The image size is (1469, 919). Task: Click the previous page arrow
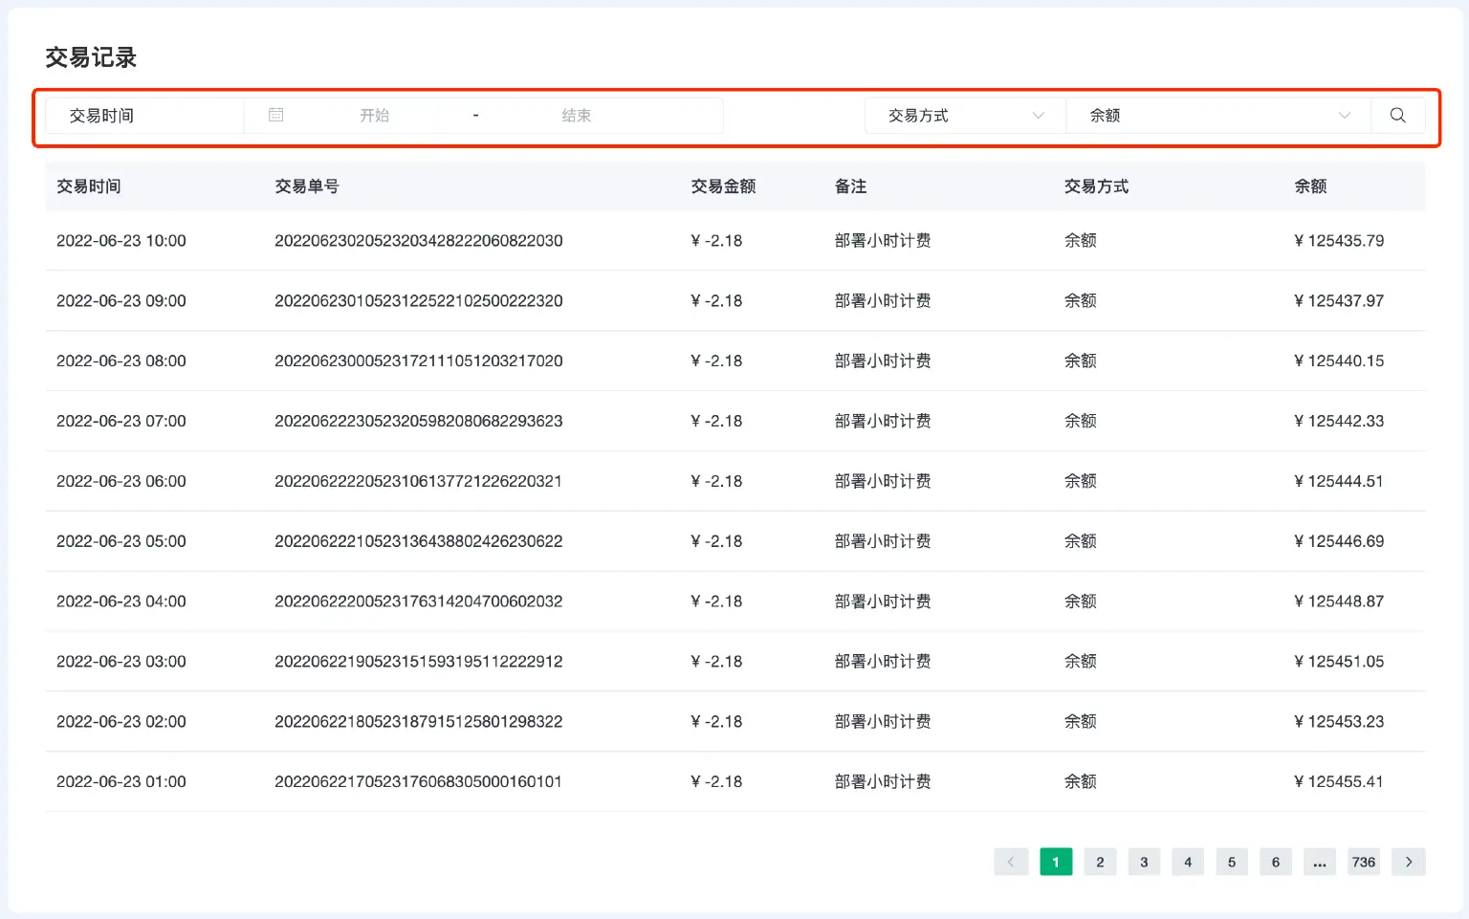[x=1011, y=861]
